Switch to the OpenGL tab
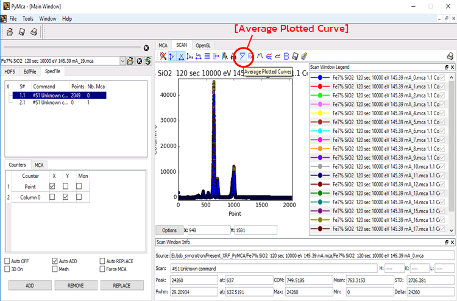457x301 pixels. click(203, 46)
